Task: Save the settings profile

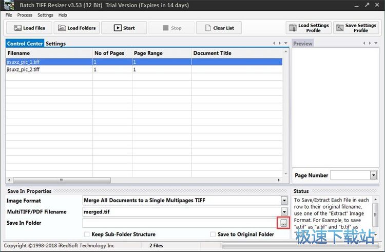Action: (x=356, y=28)
